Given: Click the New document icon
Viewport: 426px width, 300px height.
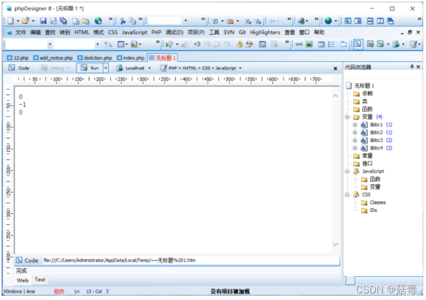Looking at the screenshot, I should point(10,21).
